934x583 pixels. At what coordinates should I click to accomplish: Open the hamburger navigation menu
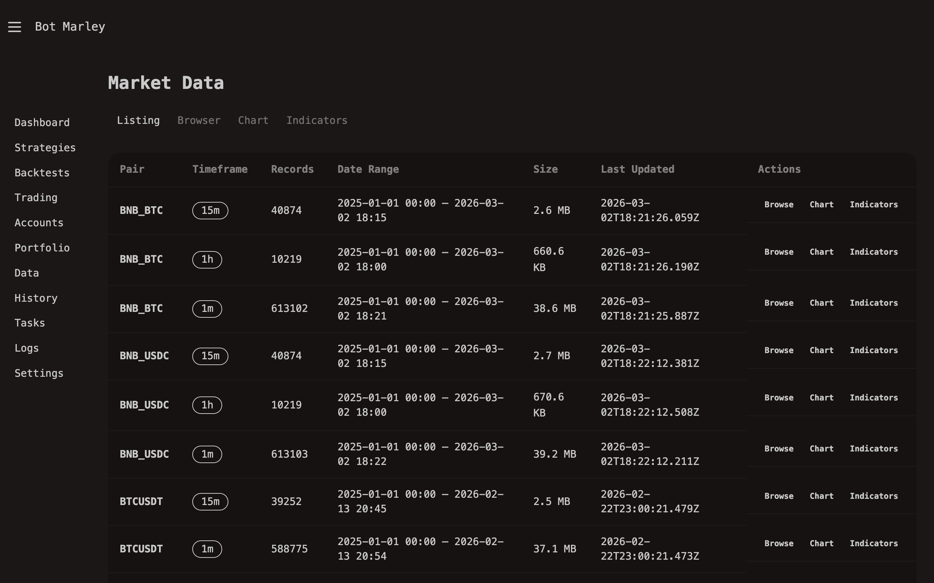click(15, 27)
